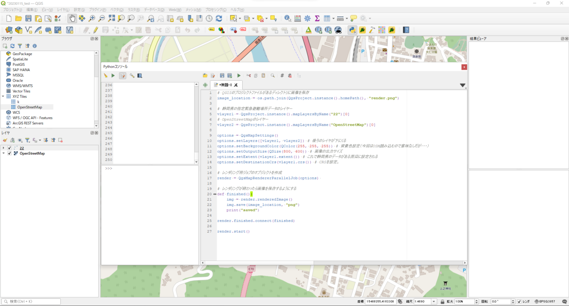Save the script in the editor toolbar

[x=222, y=75]
